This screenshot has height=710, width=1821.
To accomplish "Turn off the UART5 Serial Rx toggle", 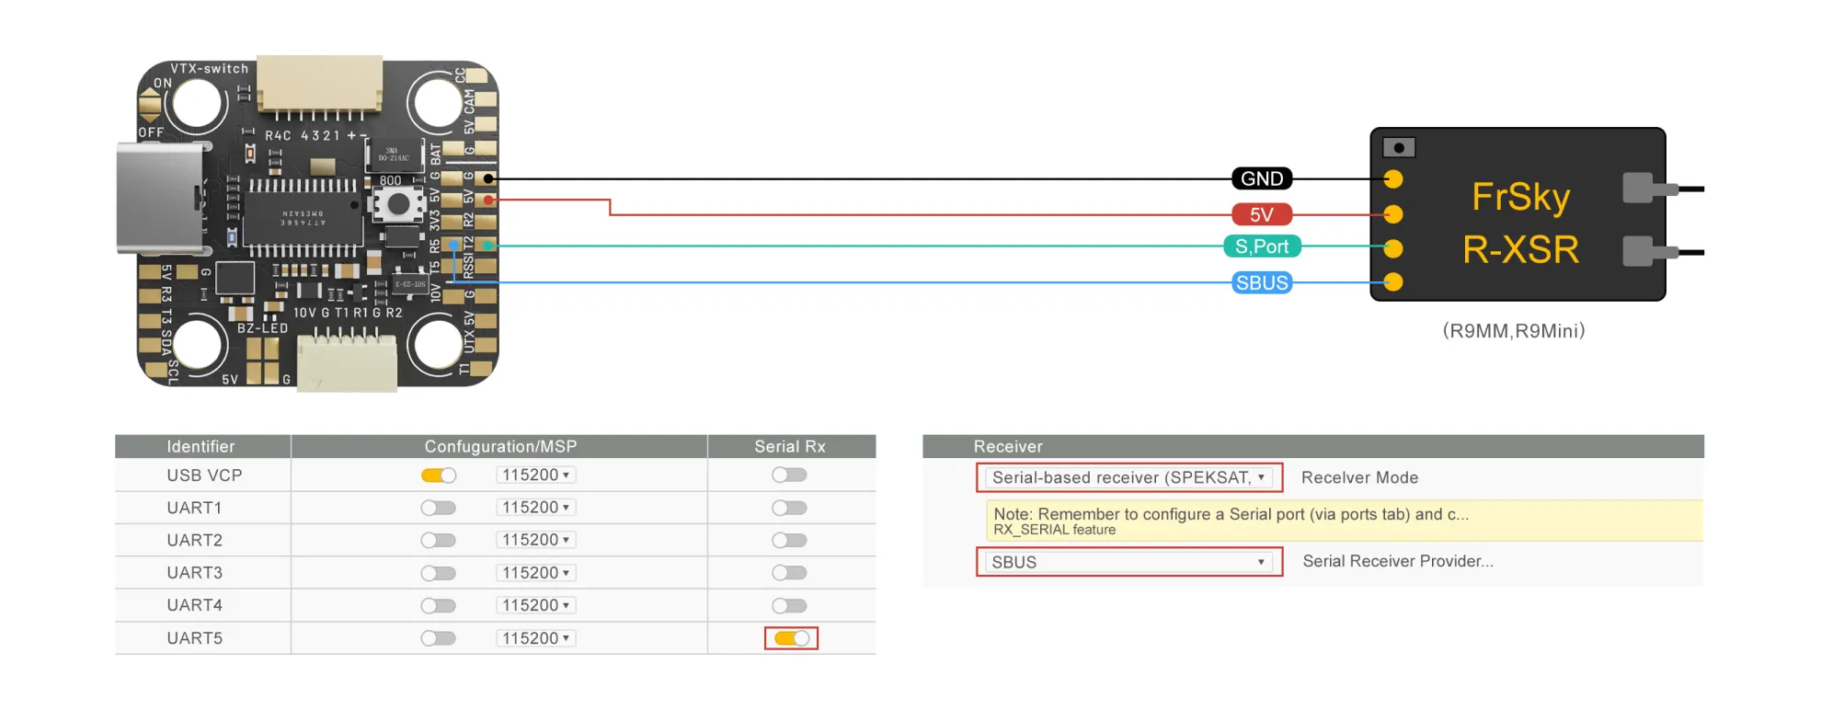I will 791,638.
